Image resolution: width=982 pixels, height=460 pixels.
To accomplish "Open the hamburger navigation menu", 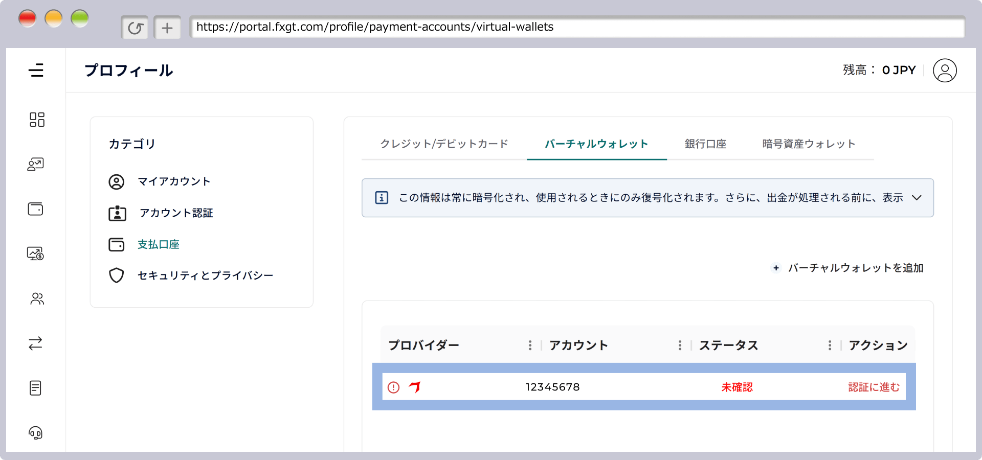I will (36, 70).
